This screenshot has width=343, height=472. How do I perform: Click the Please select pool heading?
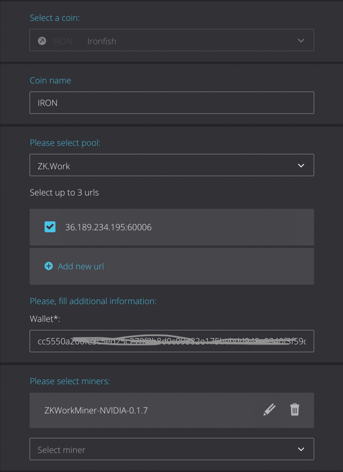click(65, 142)
